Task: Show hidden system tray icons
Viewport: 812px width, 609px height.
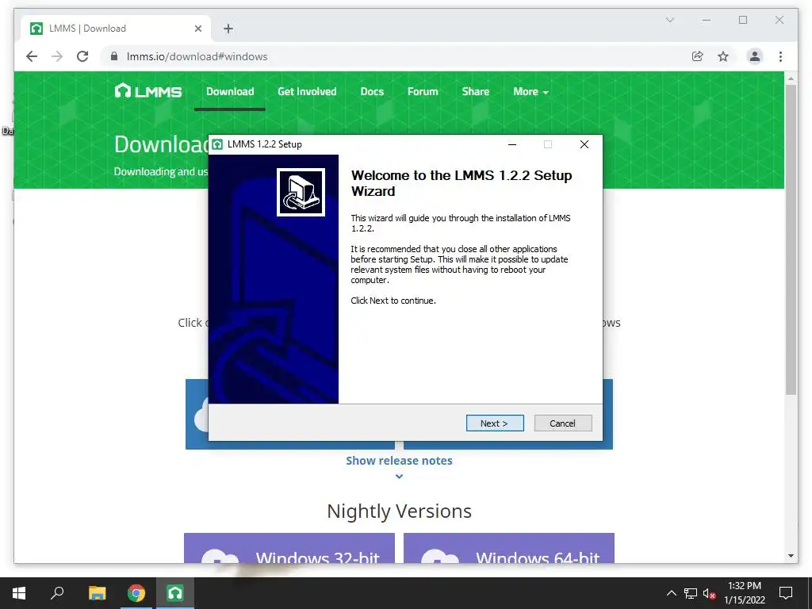Action: coord(671,593)
